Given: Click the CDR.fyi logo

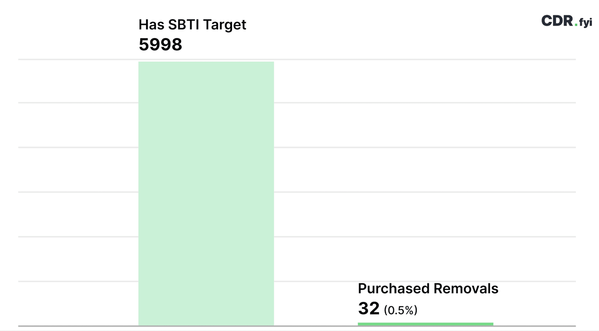Looking at the screenshot, I should point(566,21).
